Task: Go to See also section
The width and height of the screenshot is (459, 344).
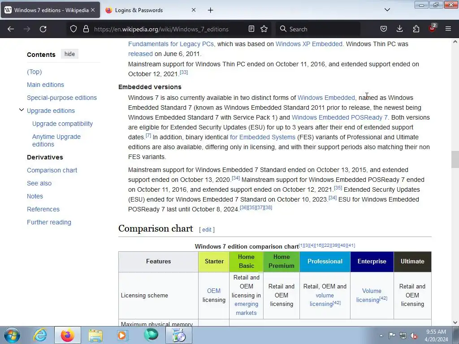Action: click(x=39, y=183)
